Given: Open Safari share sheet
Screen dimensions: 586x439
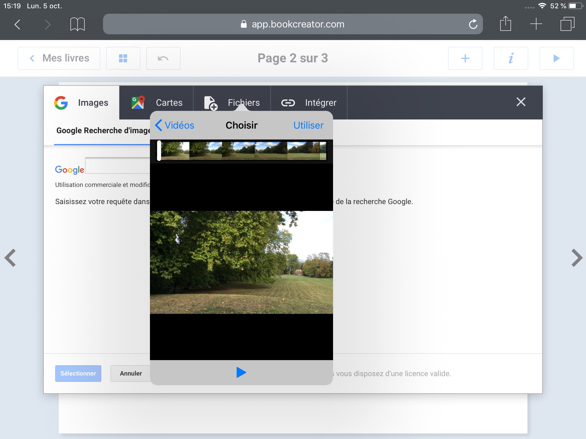Looking at the screenshot, I should (505, 24).
